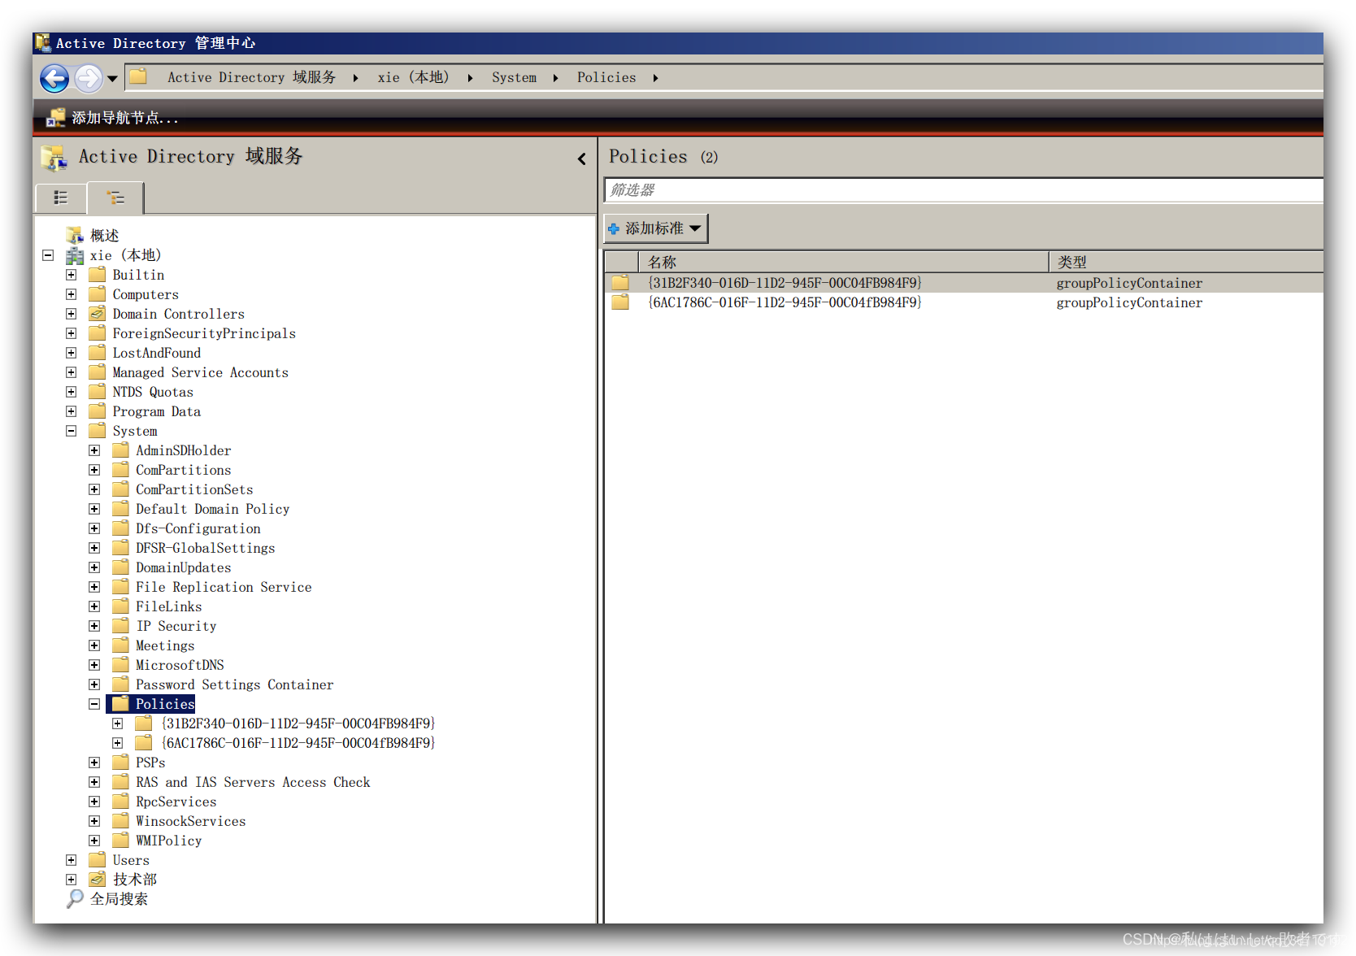Screen dimensions: 1356x956
Task: Click the DomainUpdates folder icon
Action: (x=121, y=567)
